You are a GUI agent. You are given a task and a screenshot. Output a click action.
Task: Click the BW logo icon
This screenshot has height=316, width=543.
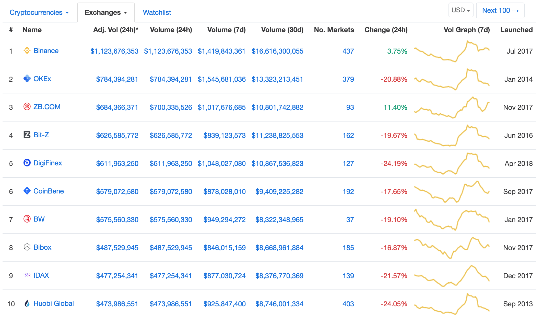tap(27, 219)
